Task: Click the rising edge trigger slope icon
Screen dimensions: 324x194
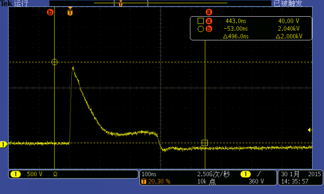Action: pos(259,174)
